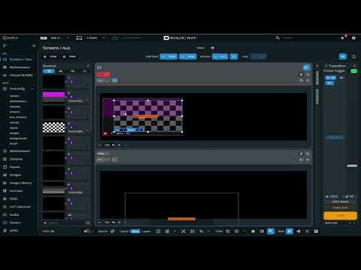
Task: Click the Timers sidebar icon
Action: coord(5,223)
